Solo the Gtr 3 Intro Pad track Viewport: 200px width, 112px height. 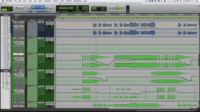20,88
